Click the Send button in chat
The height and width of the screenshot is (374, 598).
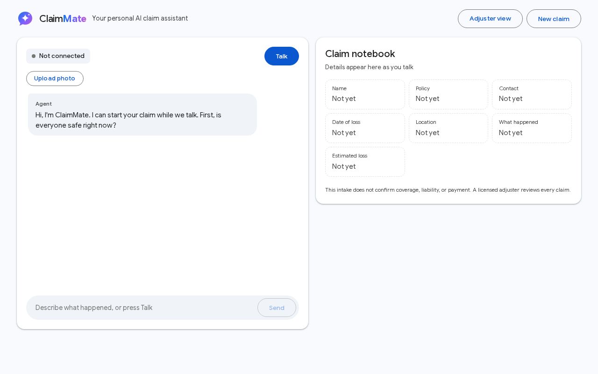pyautogui.click(x=277, y=308)
